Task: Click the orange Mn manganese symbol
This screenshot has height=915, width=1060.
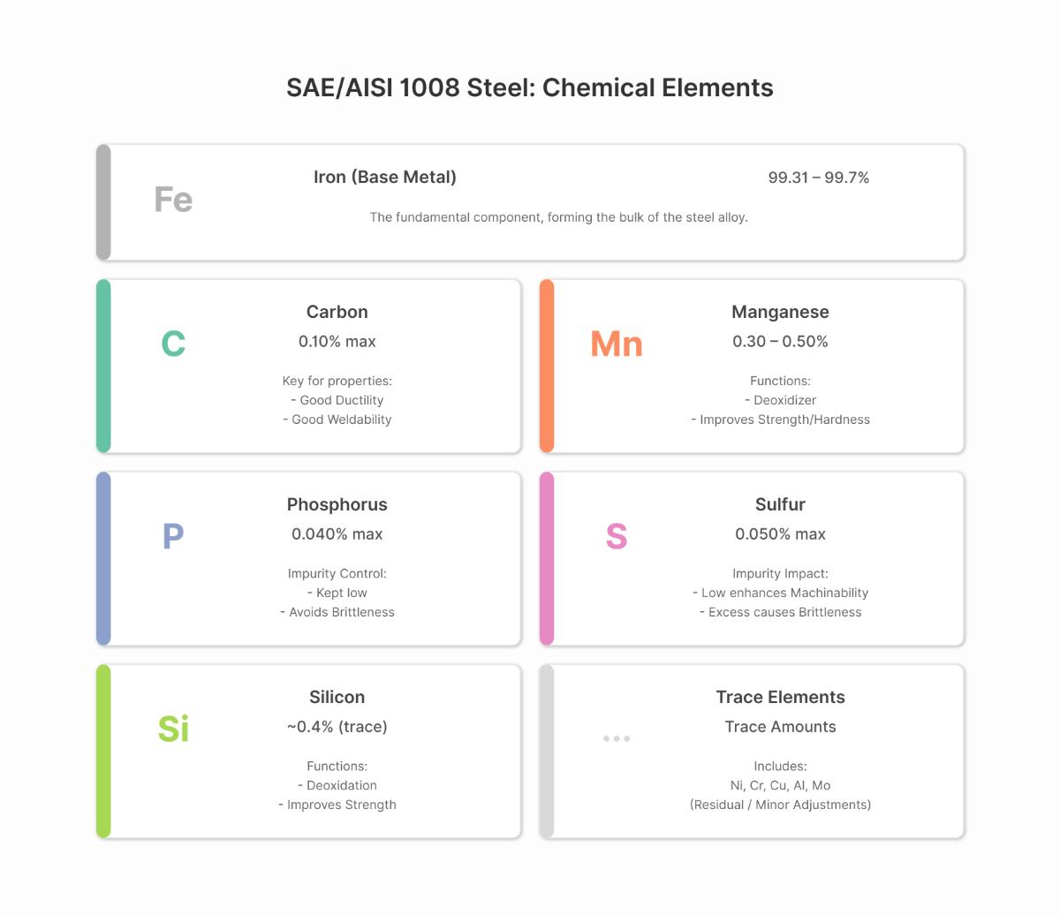Action: (x=617, y=344)
